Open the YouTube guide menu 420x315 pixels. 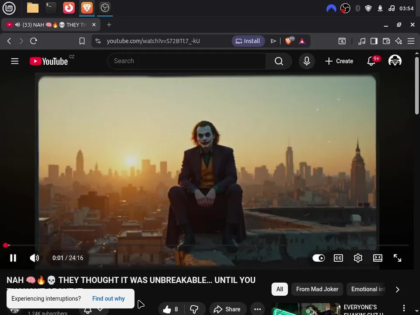[15, 61]
